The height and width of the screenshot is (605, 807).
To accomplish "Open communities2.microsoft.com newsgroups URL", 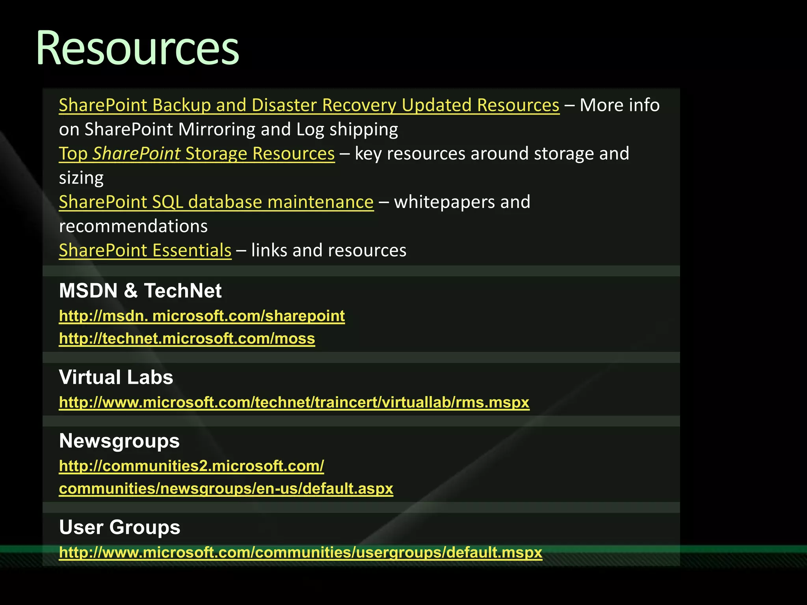I will 226,477.
